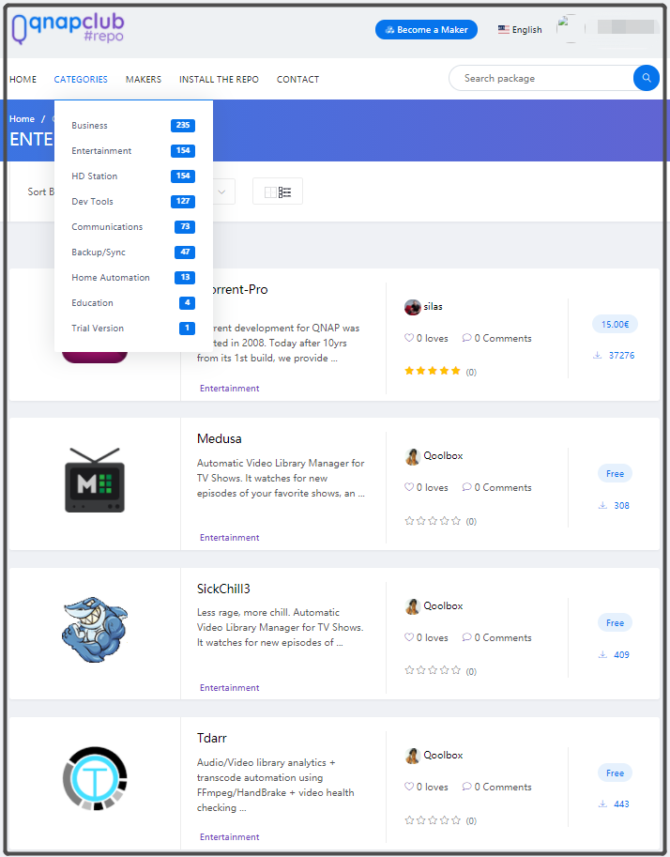Click silas maker avatar
670x857 pixels.
pos(413,307)
